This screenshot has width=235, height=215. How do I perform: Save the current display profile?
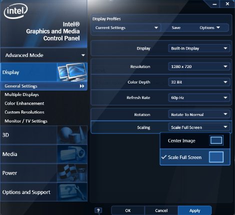pos(176,27)
